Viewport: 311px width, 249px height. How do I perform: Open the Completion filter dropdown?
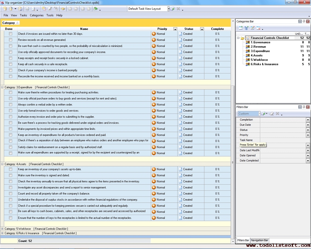(308, 120)
